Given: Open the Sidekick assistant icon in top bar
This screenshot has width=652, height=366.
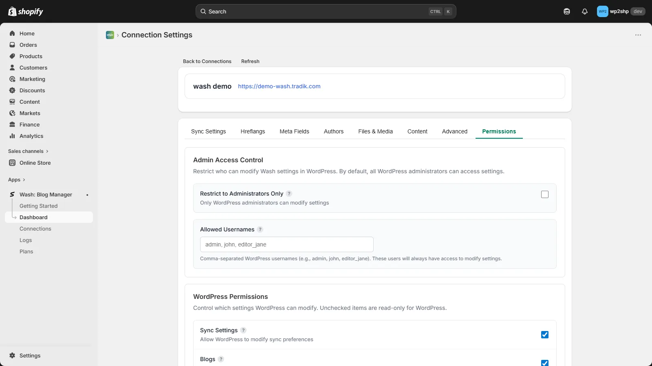Looking at the screenshot, I should coord(567,11).
